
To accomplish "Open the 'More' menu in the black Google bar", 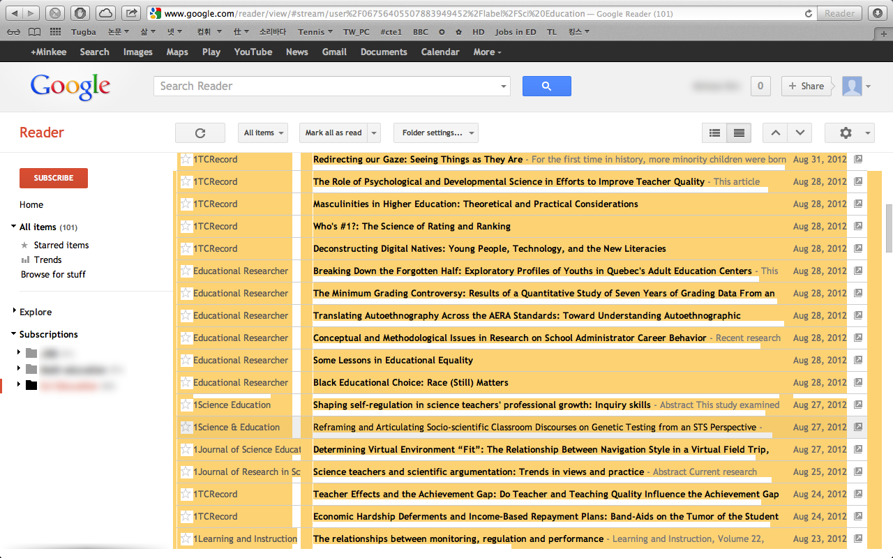I will pos(487,52).
